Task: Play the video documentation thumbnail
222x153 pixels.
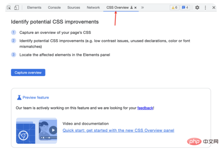Action: coord(36,131)
